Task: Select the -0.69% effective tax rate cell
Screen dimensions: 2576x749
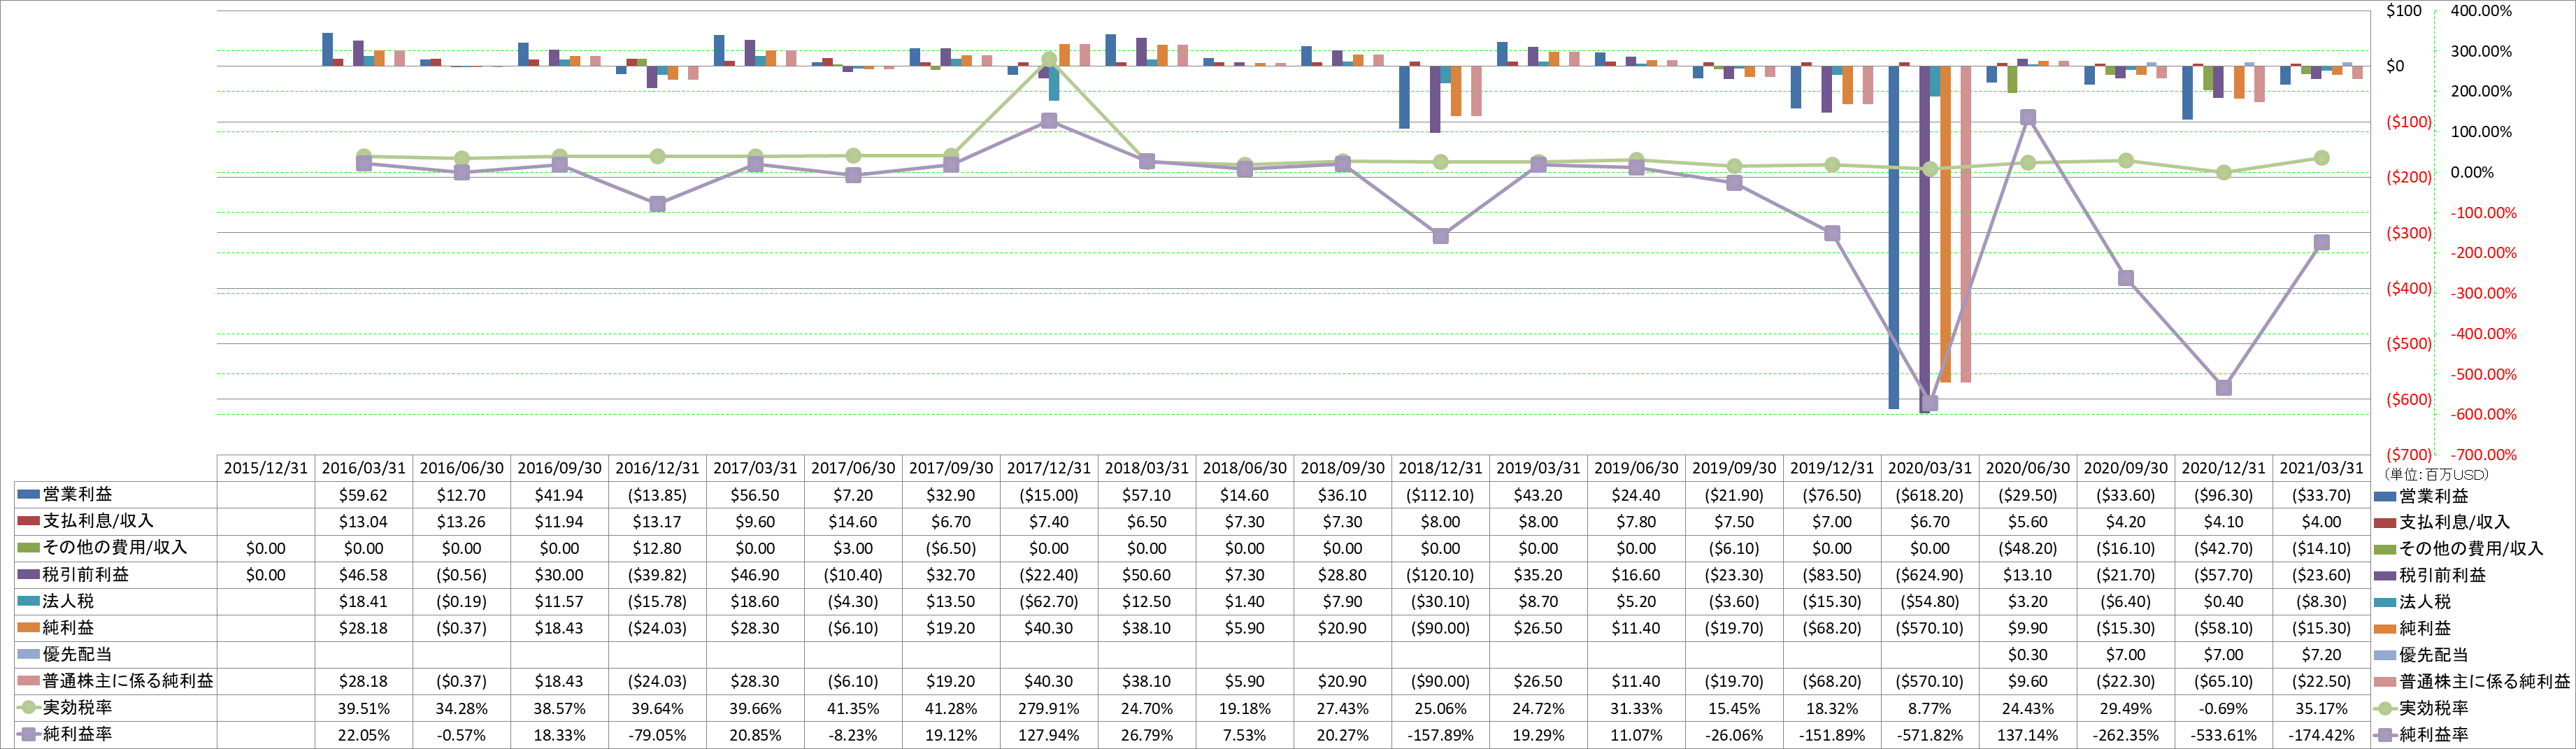Action: click(x=2223, y=708)
